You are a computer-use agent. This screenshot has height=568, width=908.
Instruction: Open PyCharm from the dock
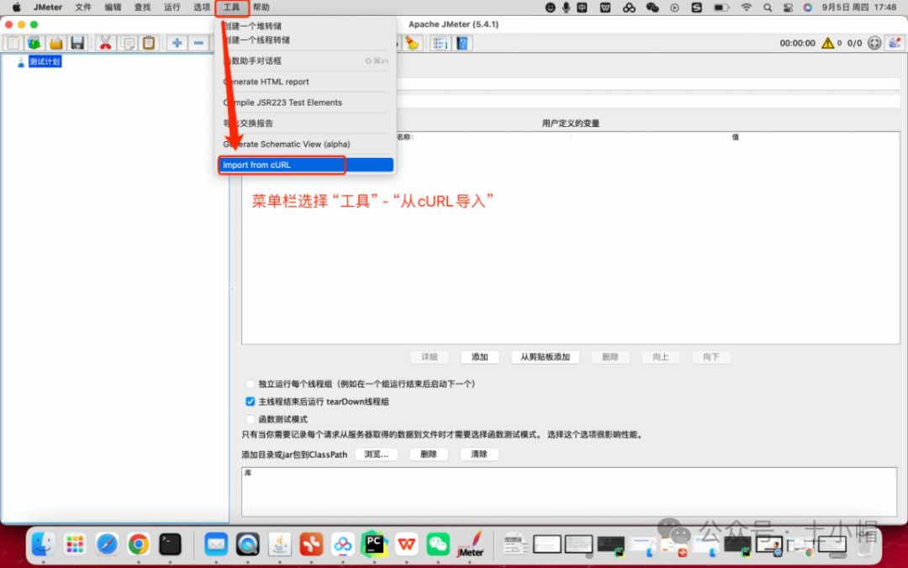374,544
